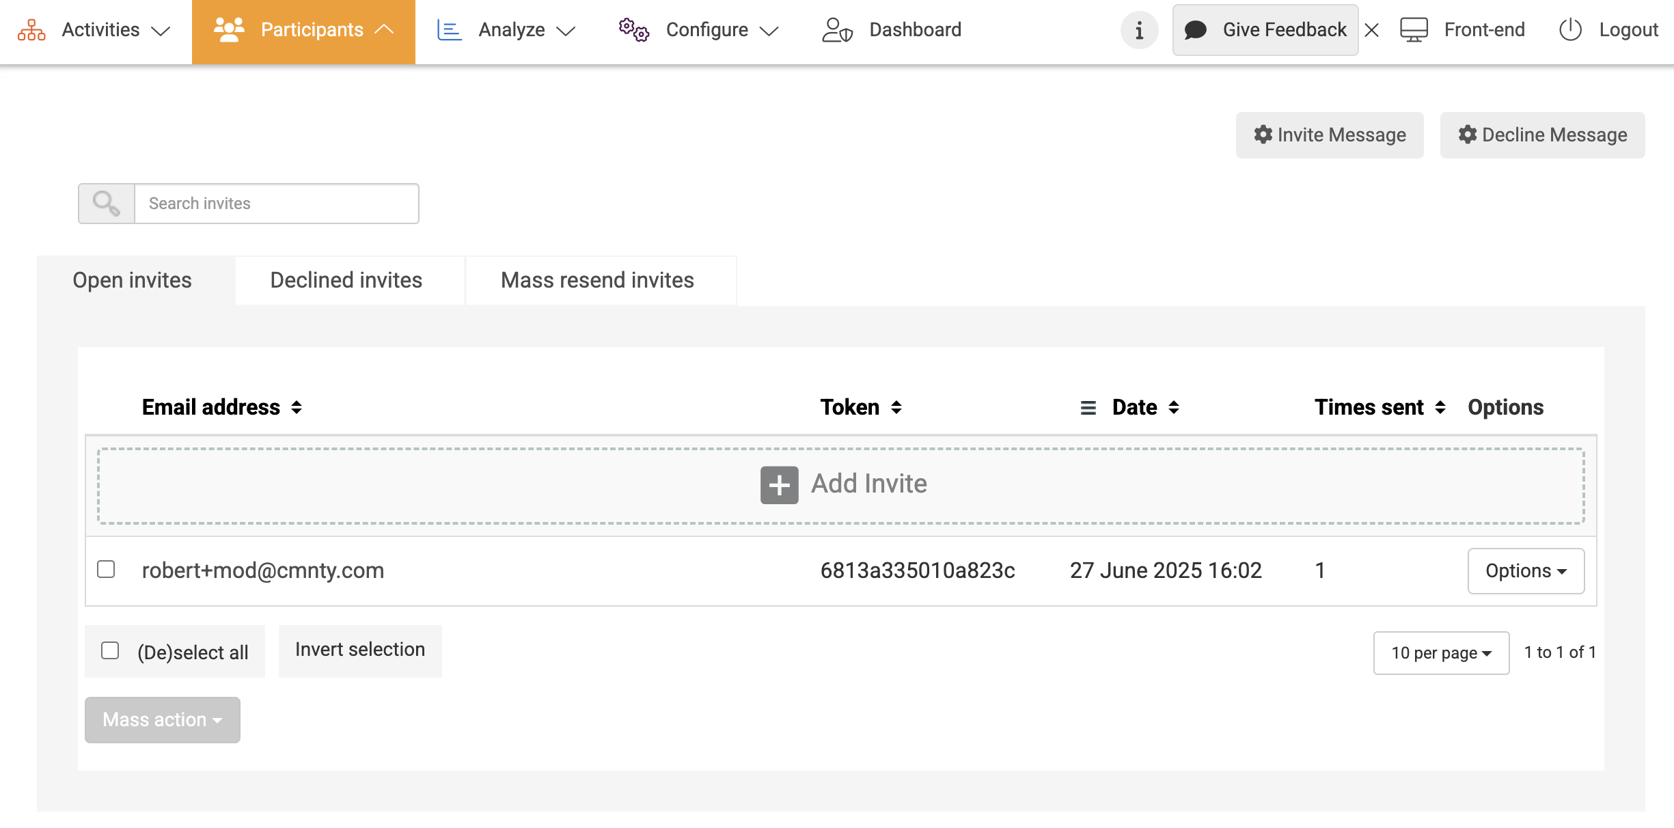Toggle the (De)select all checkbox
This screenshot has width=1674, height=828.
tap(110, 650)
